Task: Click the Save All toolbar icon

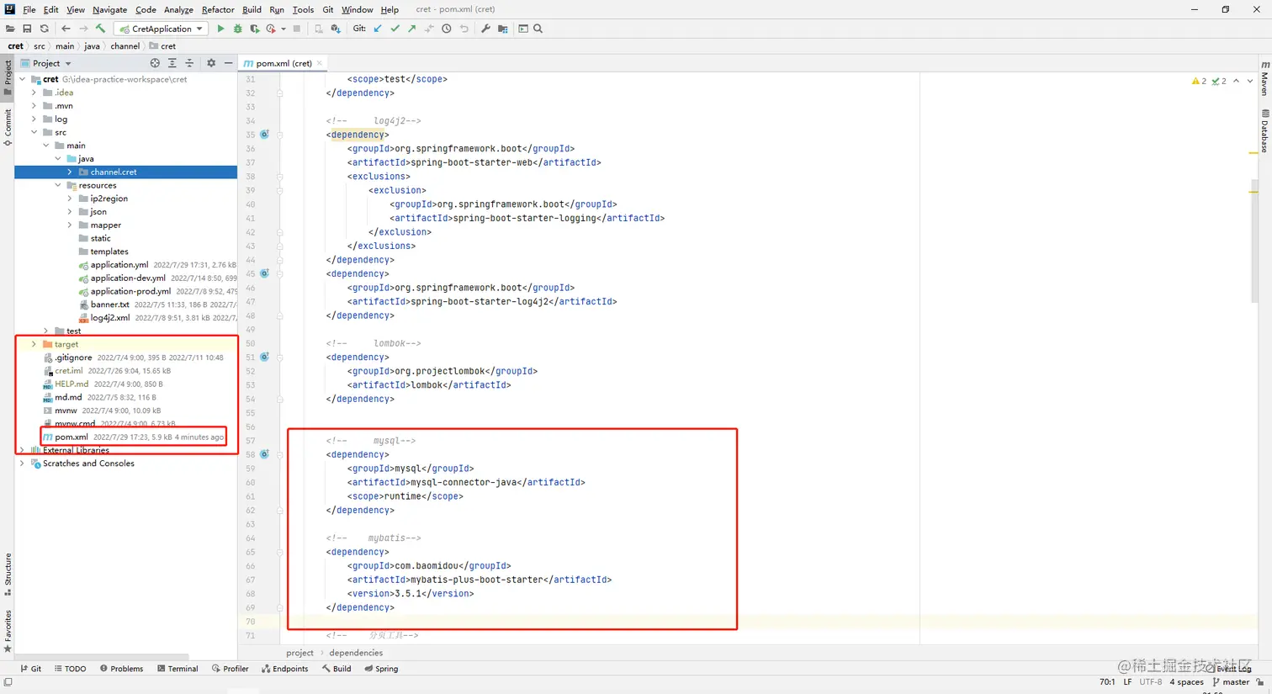Action: pos(27,29)
